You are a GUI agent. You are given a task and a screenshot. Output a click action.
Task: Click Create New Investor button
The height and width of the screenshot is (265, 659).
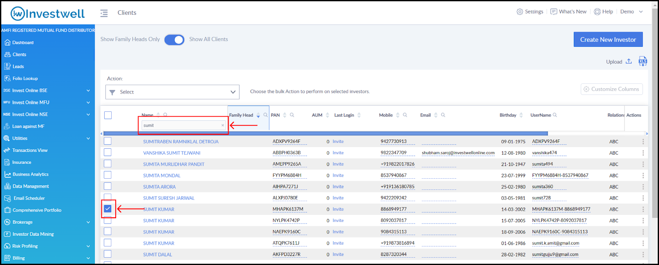click(608, 39)
